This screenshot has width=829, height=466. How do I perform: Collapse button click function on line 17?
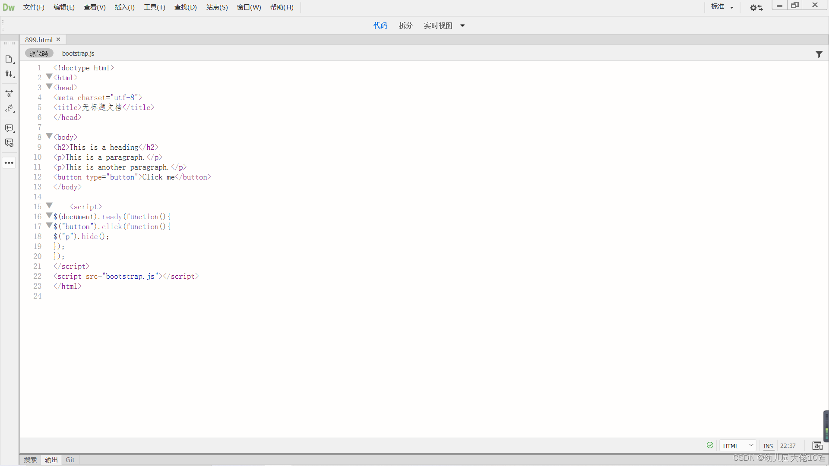click(49, 226)
